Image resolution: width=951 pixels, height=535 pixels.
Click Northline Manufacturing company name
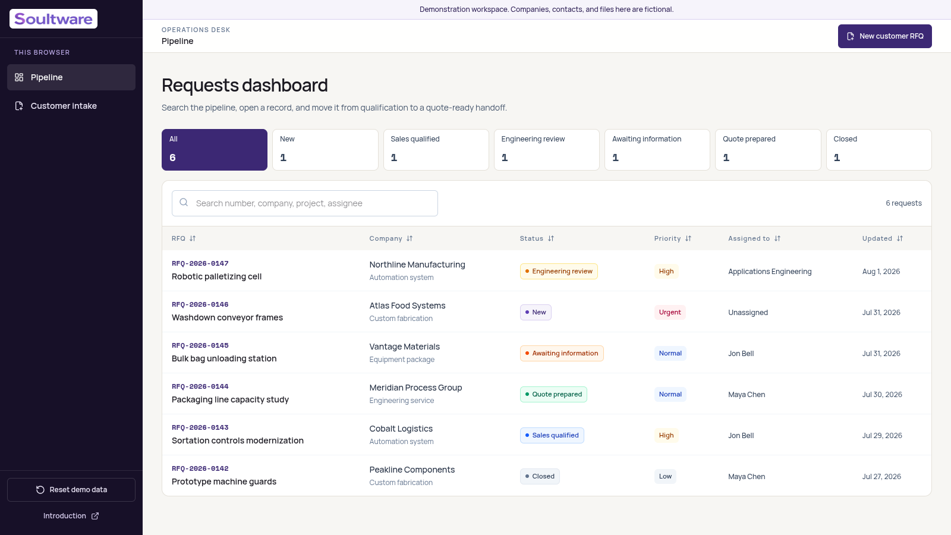417,265
